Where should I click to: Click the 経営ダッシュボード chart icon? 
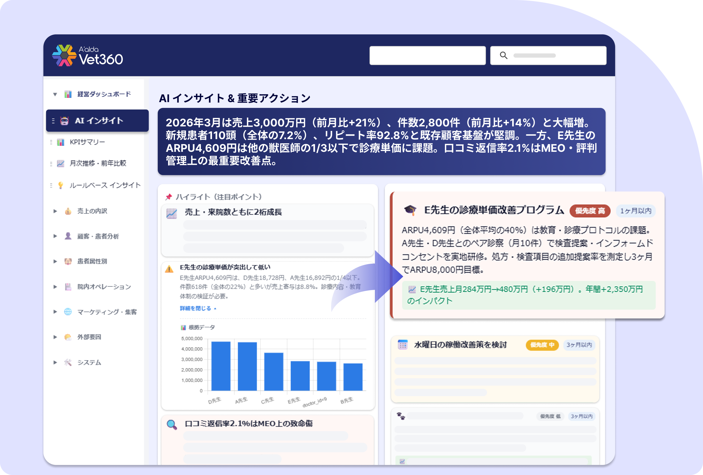click(68, 94)
